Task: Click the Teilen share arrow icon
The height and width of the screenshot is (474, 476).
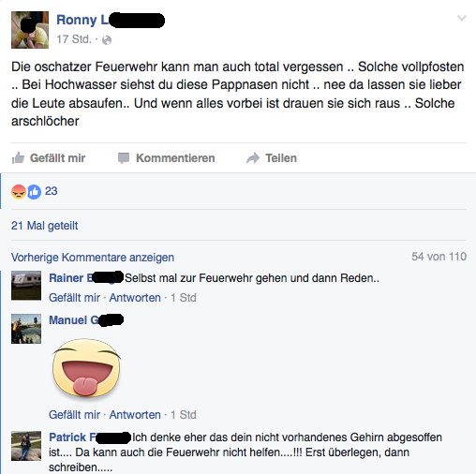Action: tap(253, 158)
